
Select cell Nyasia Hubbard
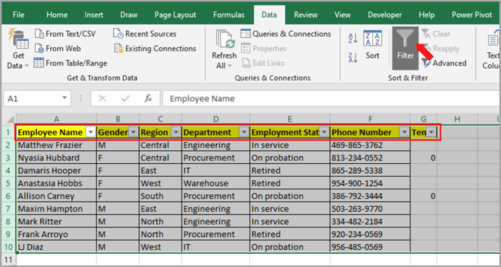click(57, 158)
